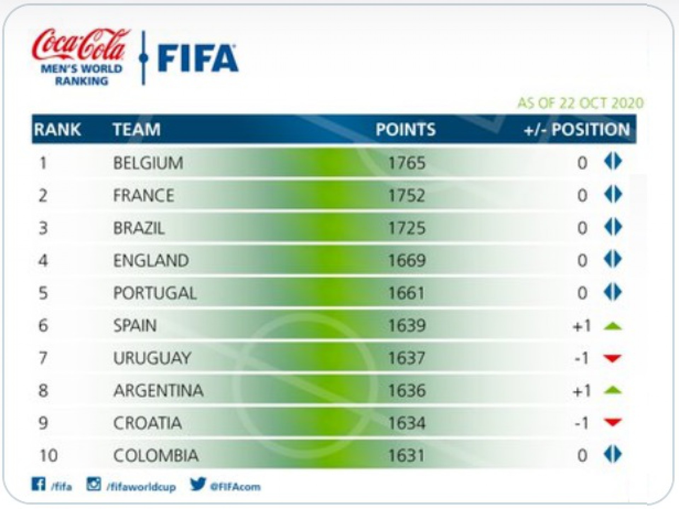
Task: Click the POINTS column header
Action: click(405, 129)
